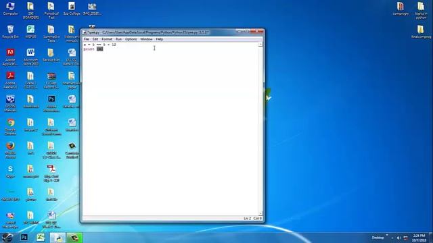Screen dimensions: 433x243
Task: Click the IDLE editor scroll down arrow
Action: point(260,213)
